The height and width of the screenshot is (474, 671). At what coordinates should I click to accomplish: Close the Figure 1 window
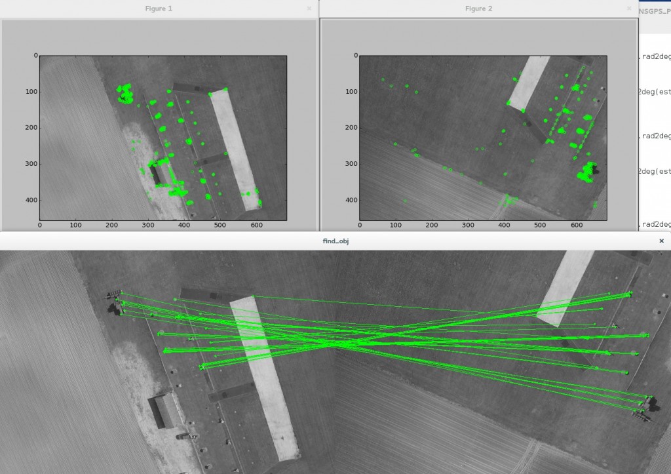pos(308,9)
